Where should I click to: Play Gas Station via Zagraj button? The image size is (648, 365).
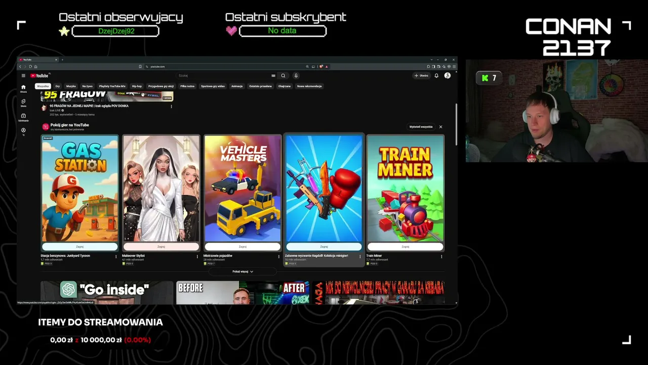pos(80,247)
